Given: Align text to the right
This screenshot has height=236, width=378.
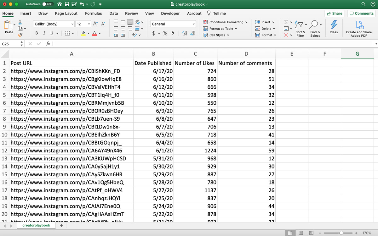Looking at the screenshot, I should click(130, 29).
